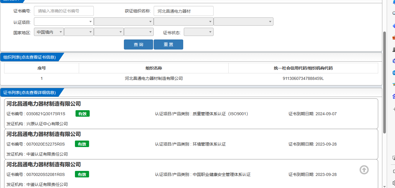The image size is (395, 188).
Task: Open the Outlook icon in browser sidebar
Action: coord(394,72)
